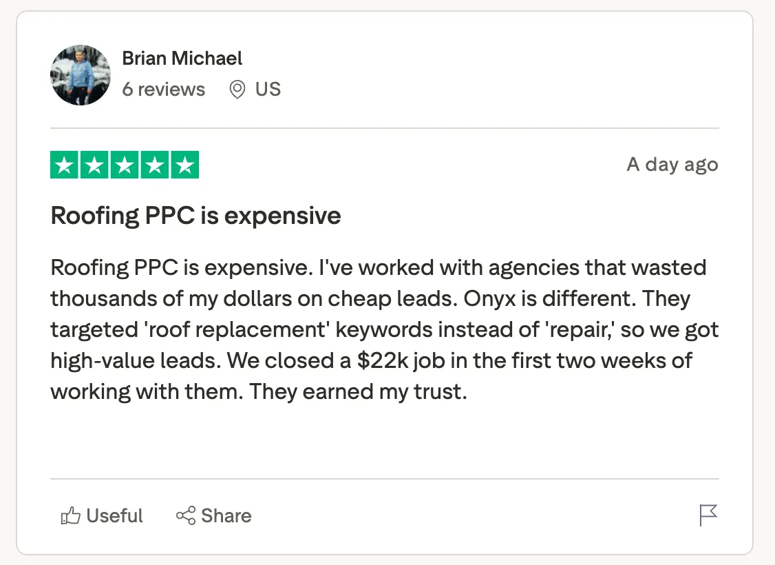The height and width of the screenshot is (565, 775).
Task: Flag this review with the flag icon
Action: click(708, 515)
